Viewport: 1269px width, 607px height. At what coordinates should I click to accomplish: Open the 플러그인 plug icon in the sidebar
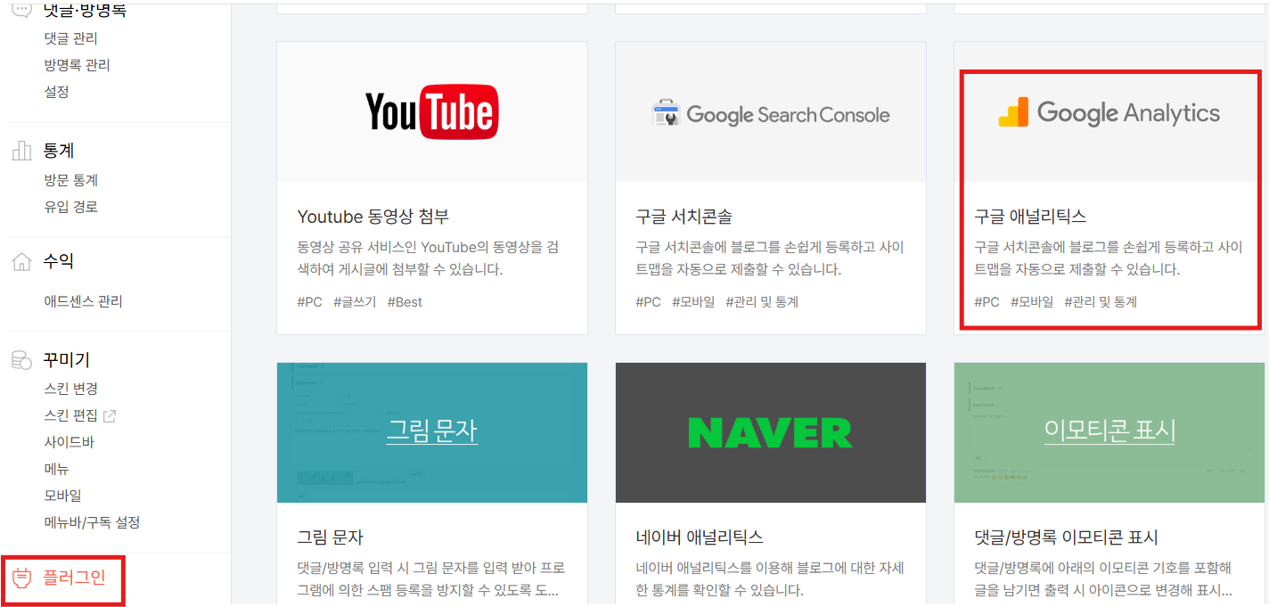pyautogui.click(x=20, y=578)
